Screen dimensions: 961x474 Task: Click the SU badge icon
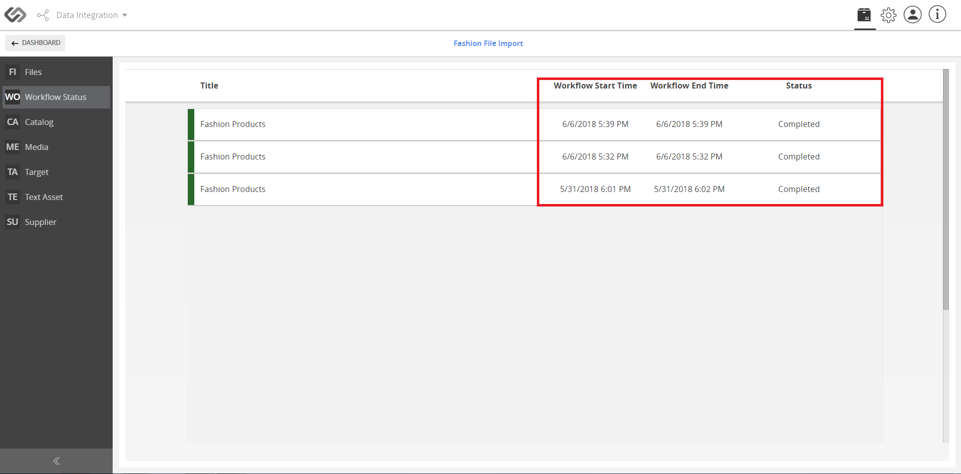click(x=13, y=222)
